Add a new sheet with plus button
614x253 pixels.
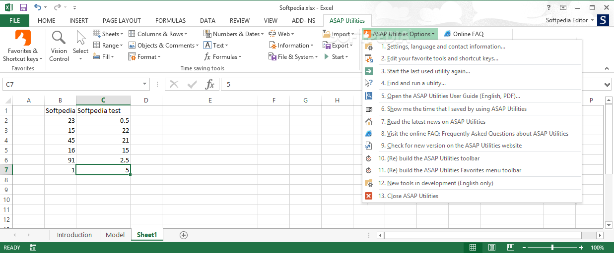184,235
